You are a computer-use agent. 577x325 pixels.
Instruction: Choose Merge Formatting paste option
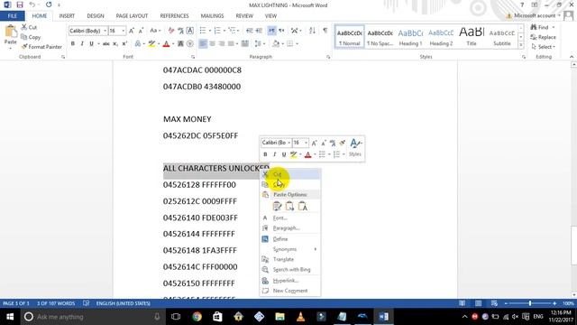click(289, 207)
